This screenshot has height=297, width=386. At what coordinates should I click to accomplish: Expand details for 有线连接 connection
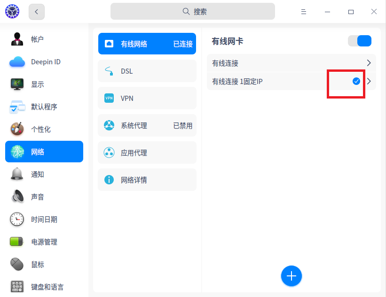[x=369, y=62]
